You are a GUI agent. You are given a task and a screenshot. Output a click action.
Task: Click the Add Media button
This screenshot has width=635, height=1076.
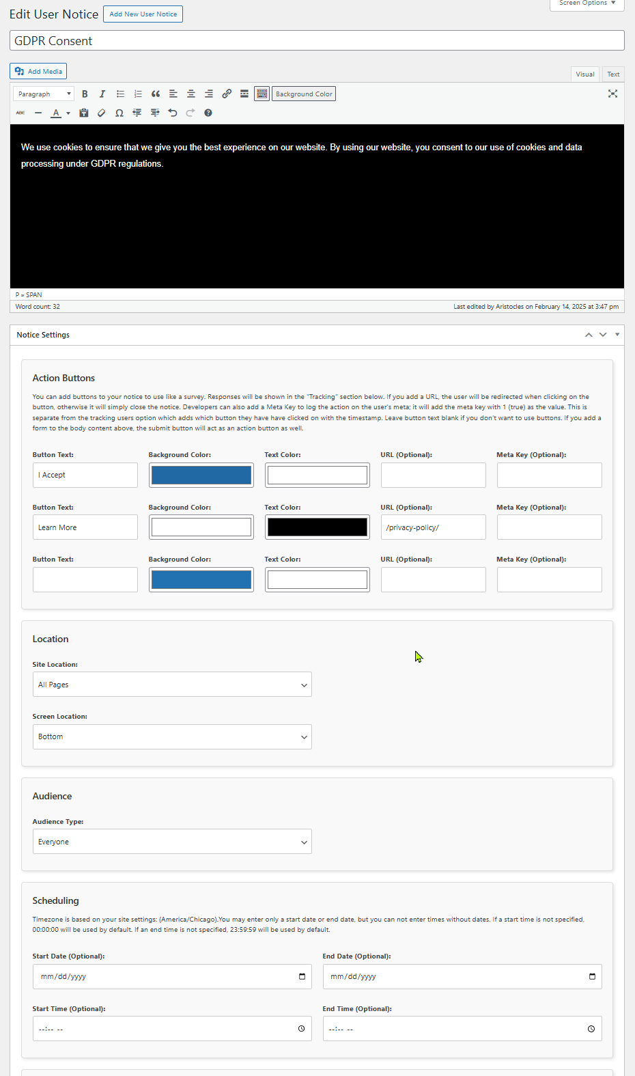tap(38, 71)
